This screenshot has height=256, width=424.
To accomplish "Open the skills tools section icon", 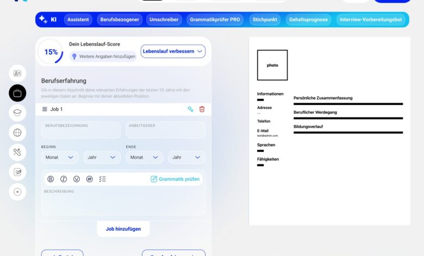I will point(17,152).
